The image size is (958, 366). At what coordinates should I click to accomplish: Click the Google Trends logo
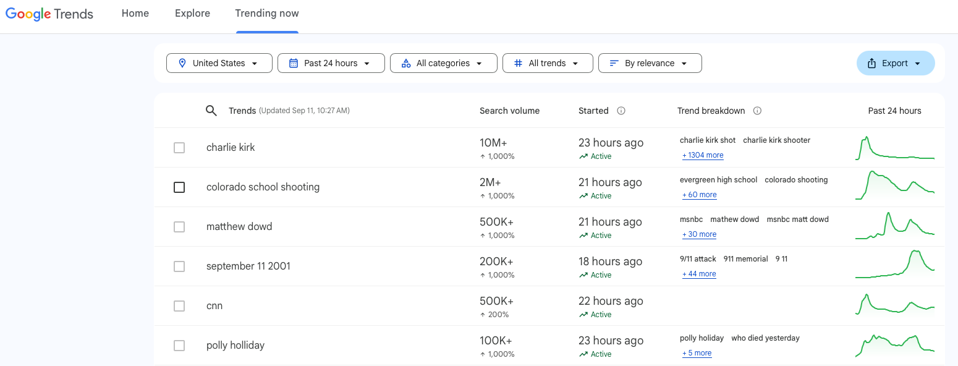coord(49,14)
